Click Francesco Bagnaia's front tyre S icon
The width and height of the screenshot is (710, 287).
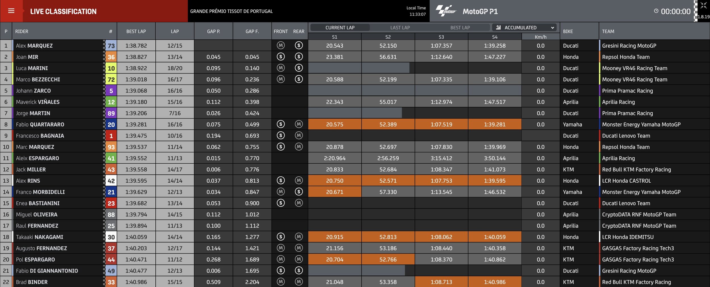coord(281,136)
